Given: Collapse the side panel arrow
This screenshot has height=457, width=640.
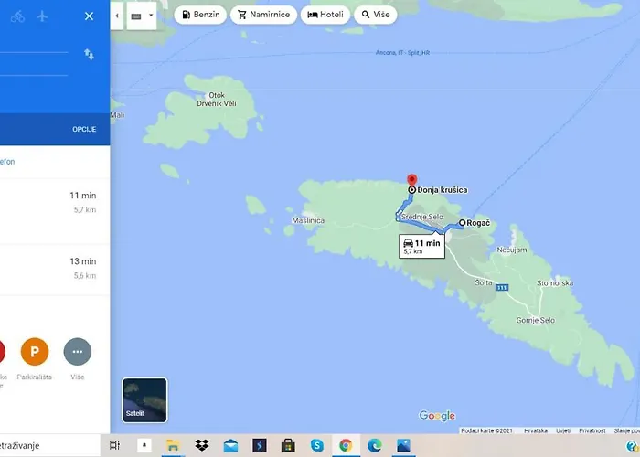Looking at the screenshot, I should 117,16.
